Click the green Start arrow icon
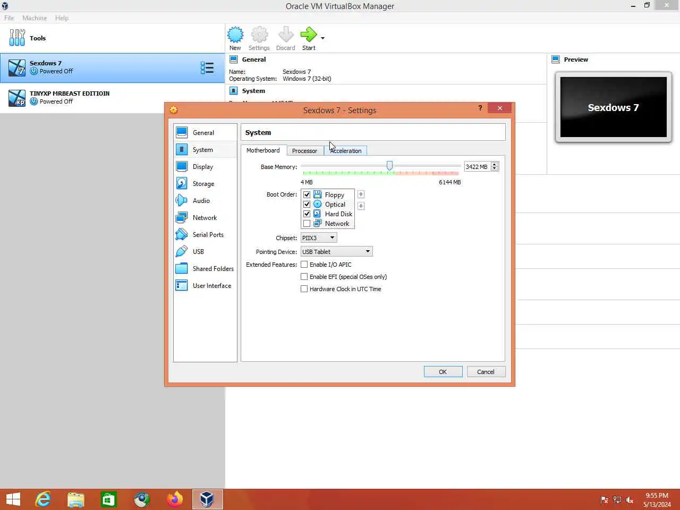Screen dimensions: 680x510 coord(309,35)
